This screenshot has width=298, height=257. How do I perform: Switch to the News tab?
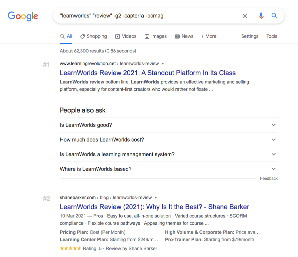pos(184,36)
